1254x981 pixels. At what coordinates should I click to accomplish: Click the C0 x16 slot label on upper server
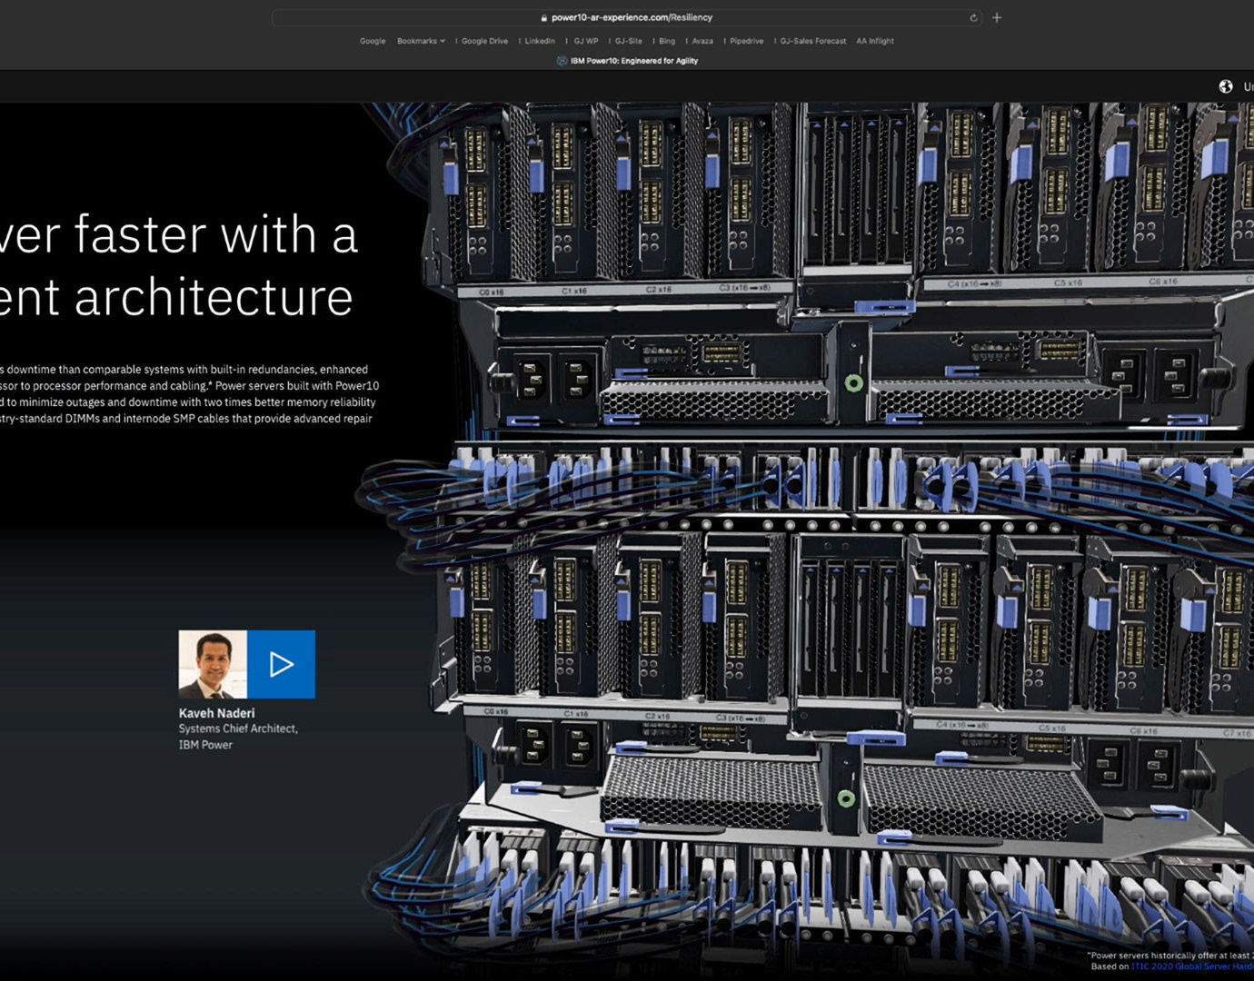coord(492,292)
